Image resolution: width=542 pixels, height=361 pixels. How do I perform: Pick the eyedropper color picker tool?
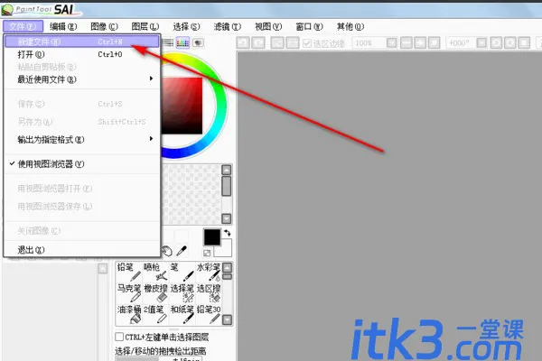(182, 251)
